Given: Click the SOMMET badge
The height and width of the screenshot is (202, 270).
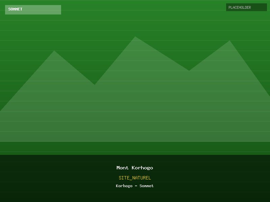Looking at the screenshot, I should (16, 9).
